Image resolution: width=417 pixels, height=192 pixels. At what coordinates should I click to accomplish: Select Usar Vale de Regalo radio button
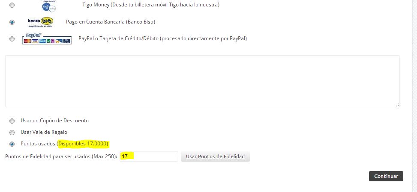pyautogui.click(x=12, y=132)
